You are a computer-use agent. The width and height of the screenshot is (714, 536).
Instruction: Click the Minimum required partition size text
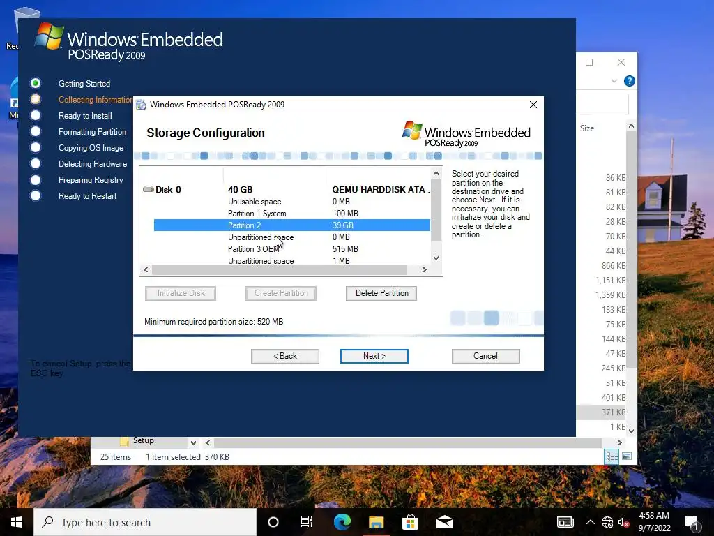pyautogui.click(x=213, y=322)
